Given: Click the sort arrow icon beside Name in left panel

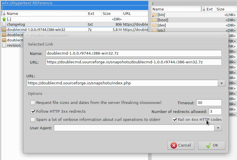Looking at the screenshot, I should [3, 13].
